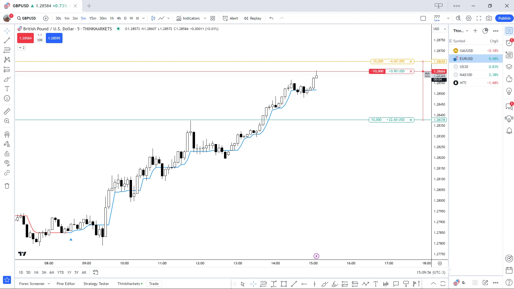Take a chart snapshot with camera icon

tap(489, 18)
